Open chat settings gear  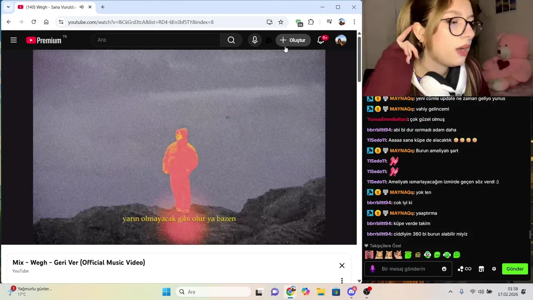coord(494,269)
